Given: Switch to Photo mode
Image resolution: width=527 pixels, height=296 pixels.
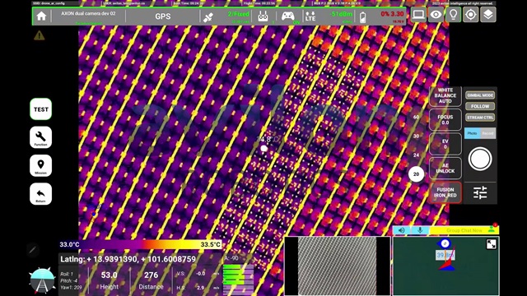Looking at the screenshot, I should coord(472,133).
